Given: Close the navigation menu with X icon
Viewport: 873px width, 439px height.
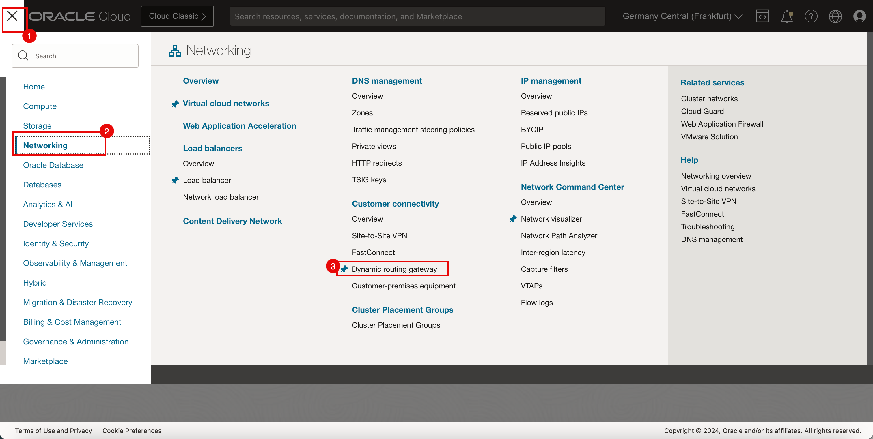Looking at the screenshot, I should coord(12,16).
